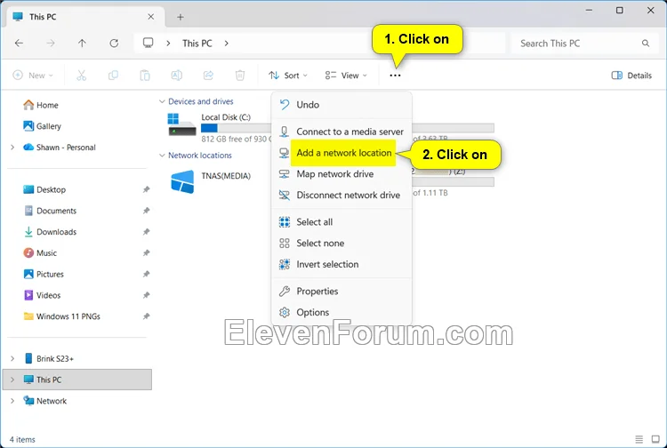Click the Cut scissors icon
667x448 pixels.
tap(81, 76)
